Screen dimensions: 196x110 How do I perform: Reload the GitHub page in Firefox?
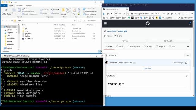click(124, 13)
